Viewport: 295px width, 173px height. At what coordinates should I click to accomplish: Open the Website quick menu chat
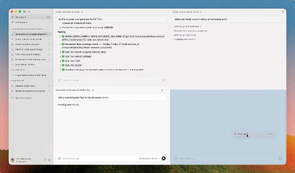(x=31, y=86)
